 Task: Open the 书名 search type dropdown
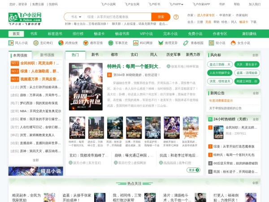pyautogui.click(x=75, y=16)
